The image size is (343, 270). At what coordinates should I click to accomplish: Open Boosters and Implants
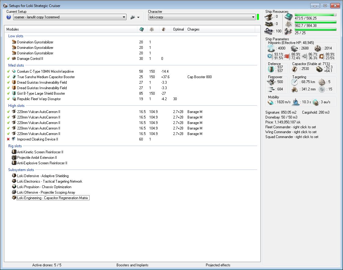[x=132, y=265]
